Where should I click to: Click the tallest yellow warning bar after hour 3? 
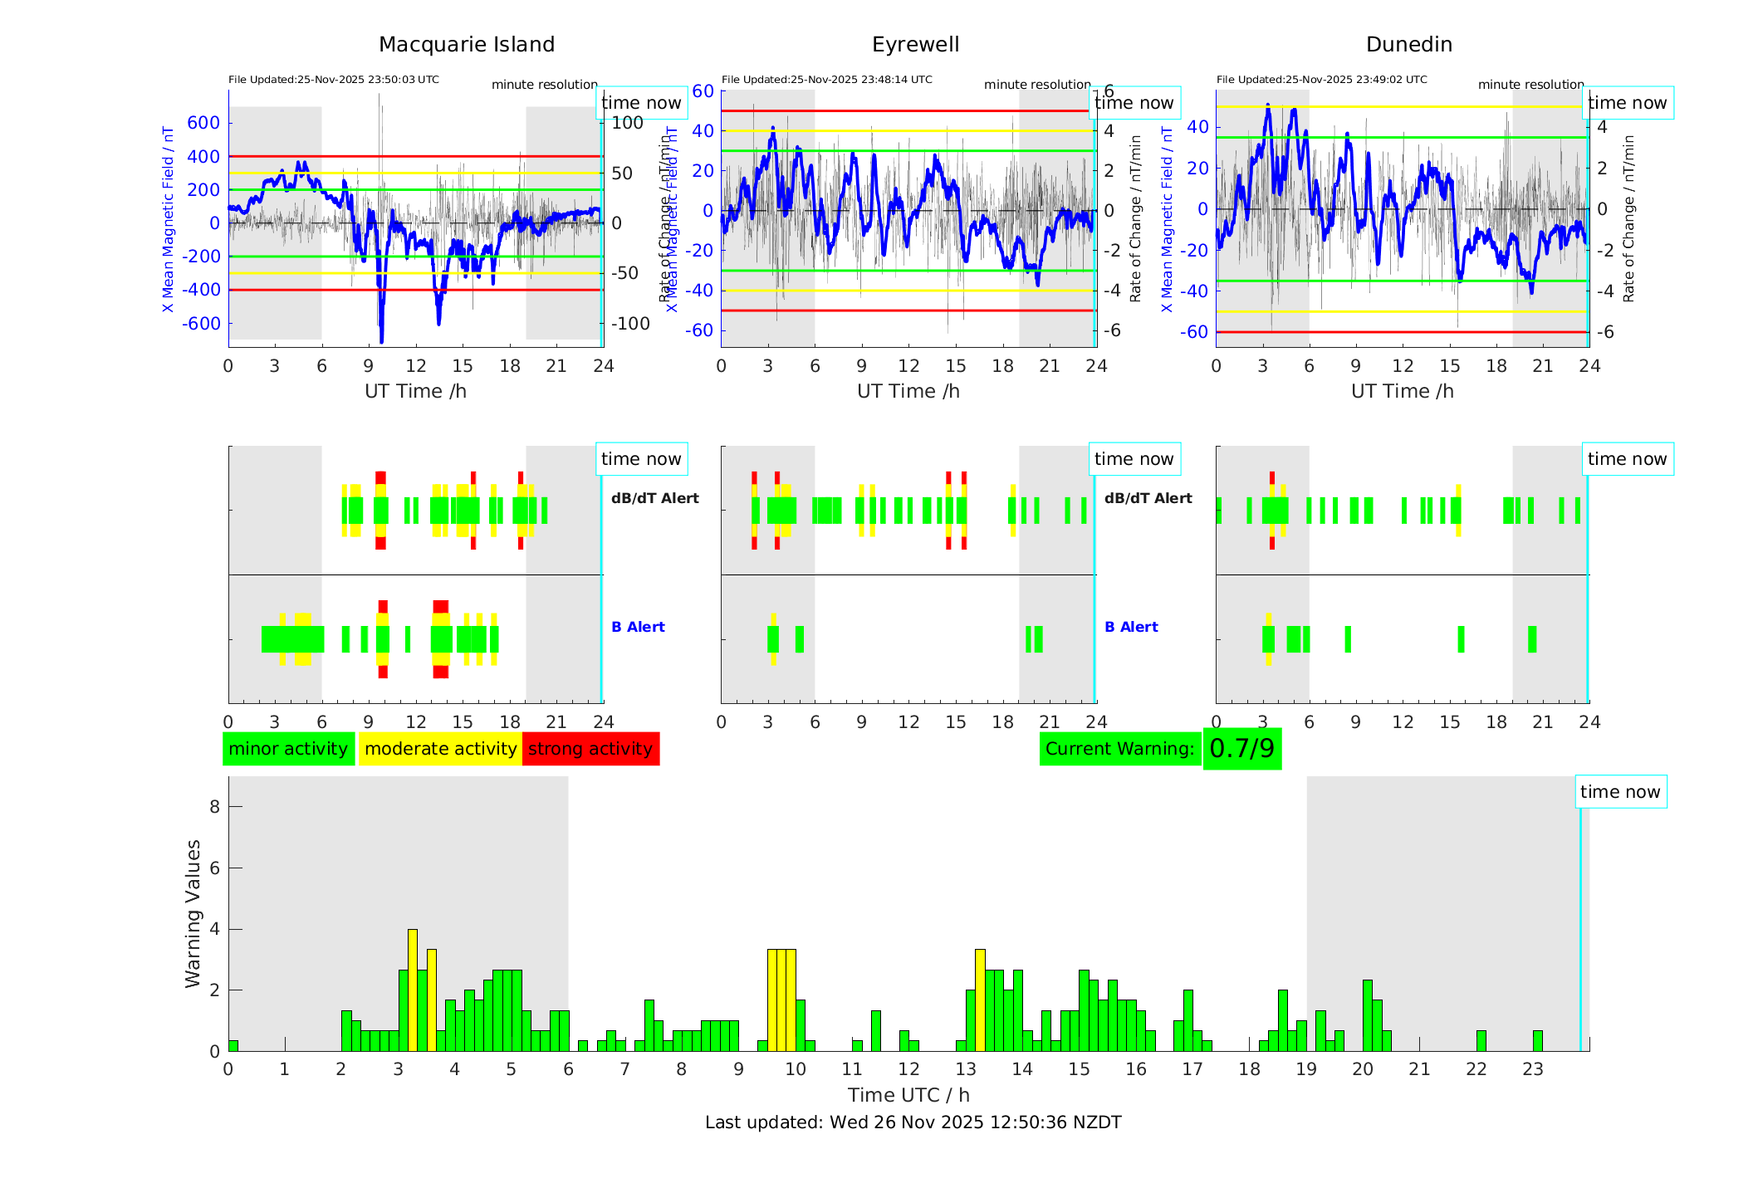click(x=413, y=988)
